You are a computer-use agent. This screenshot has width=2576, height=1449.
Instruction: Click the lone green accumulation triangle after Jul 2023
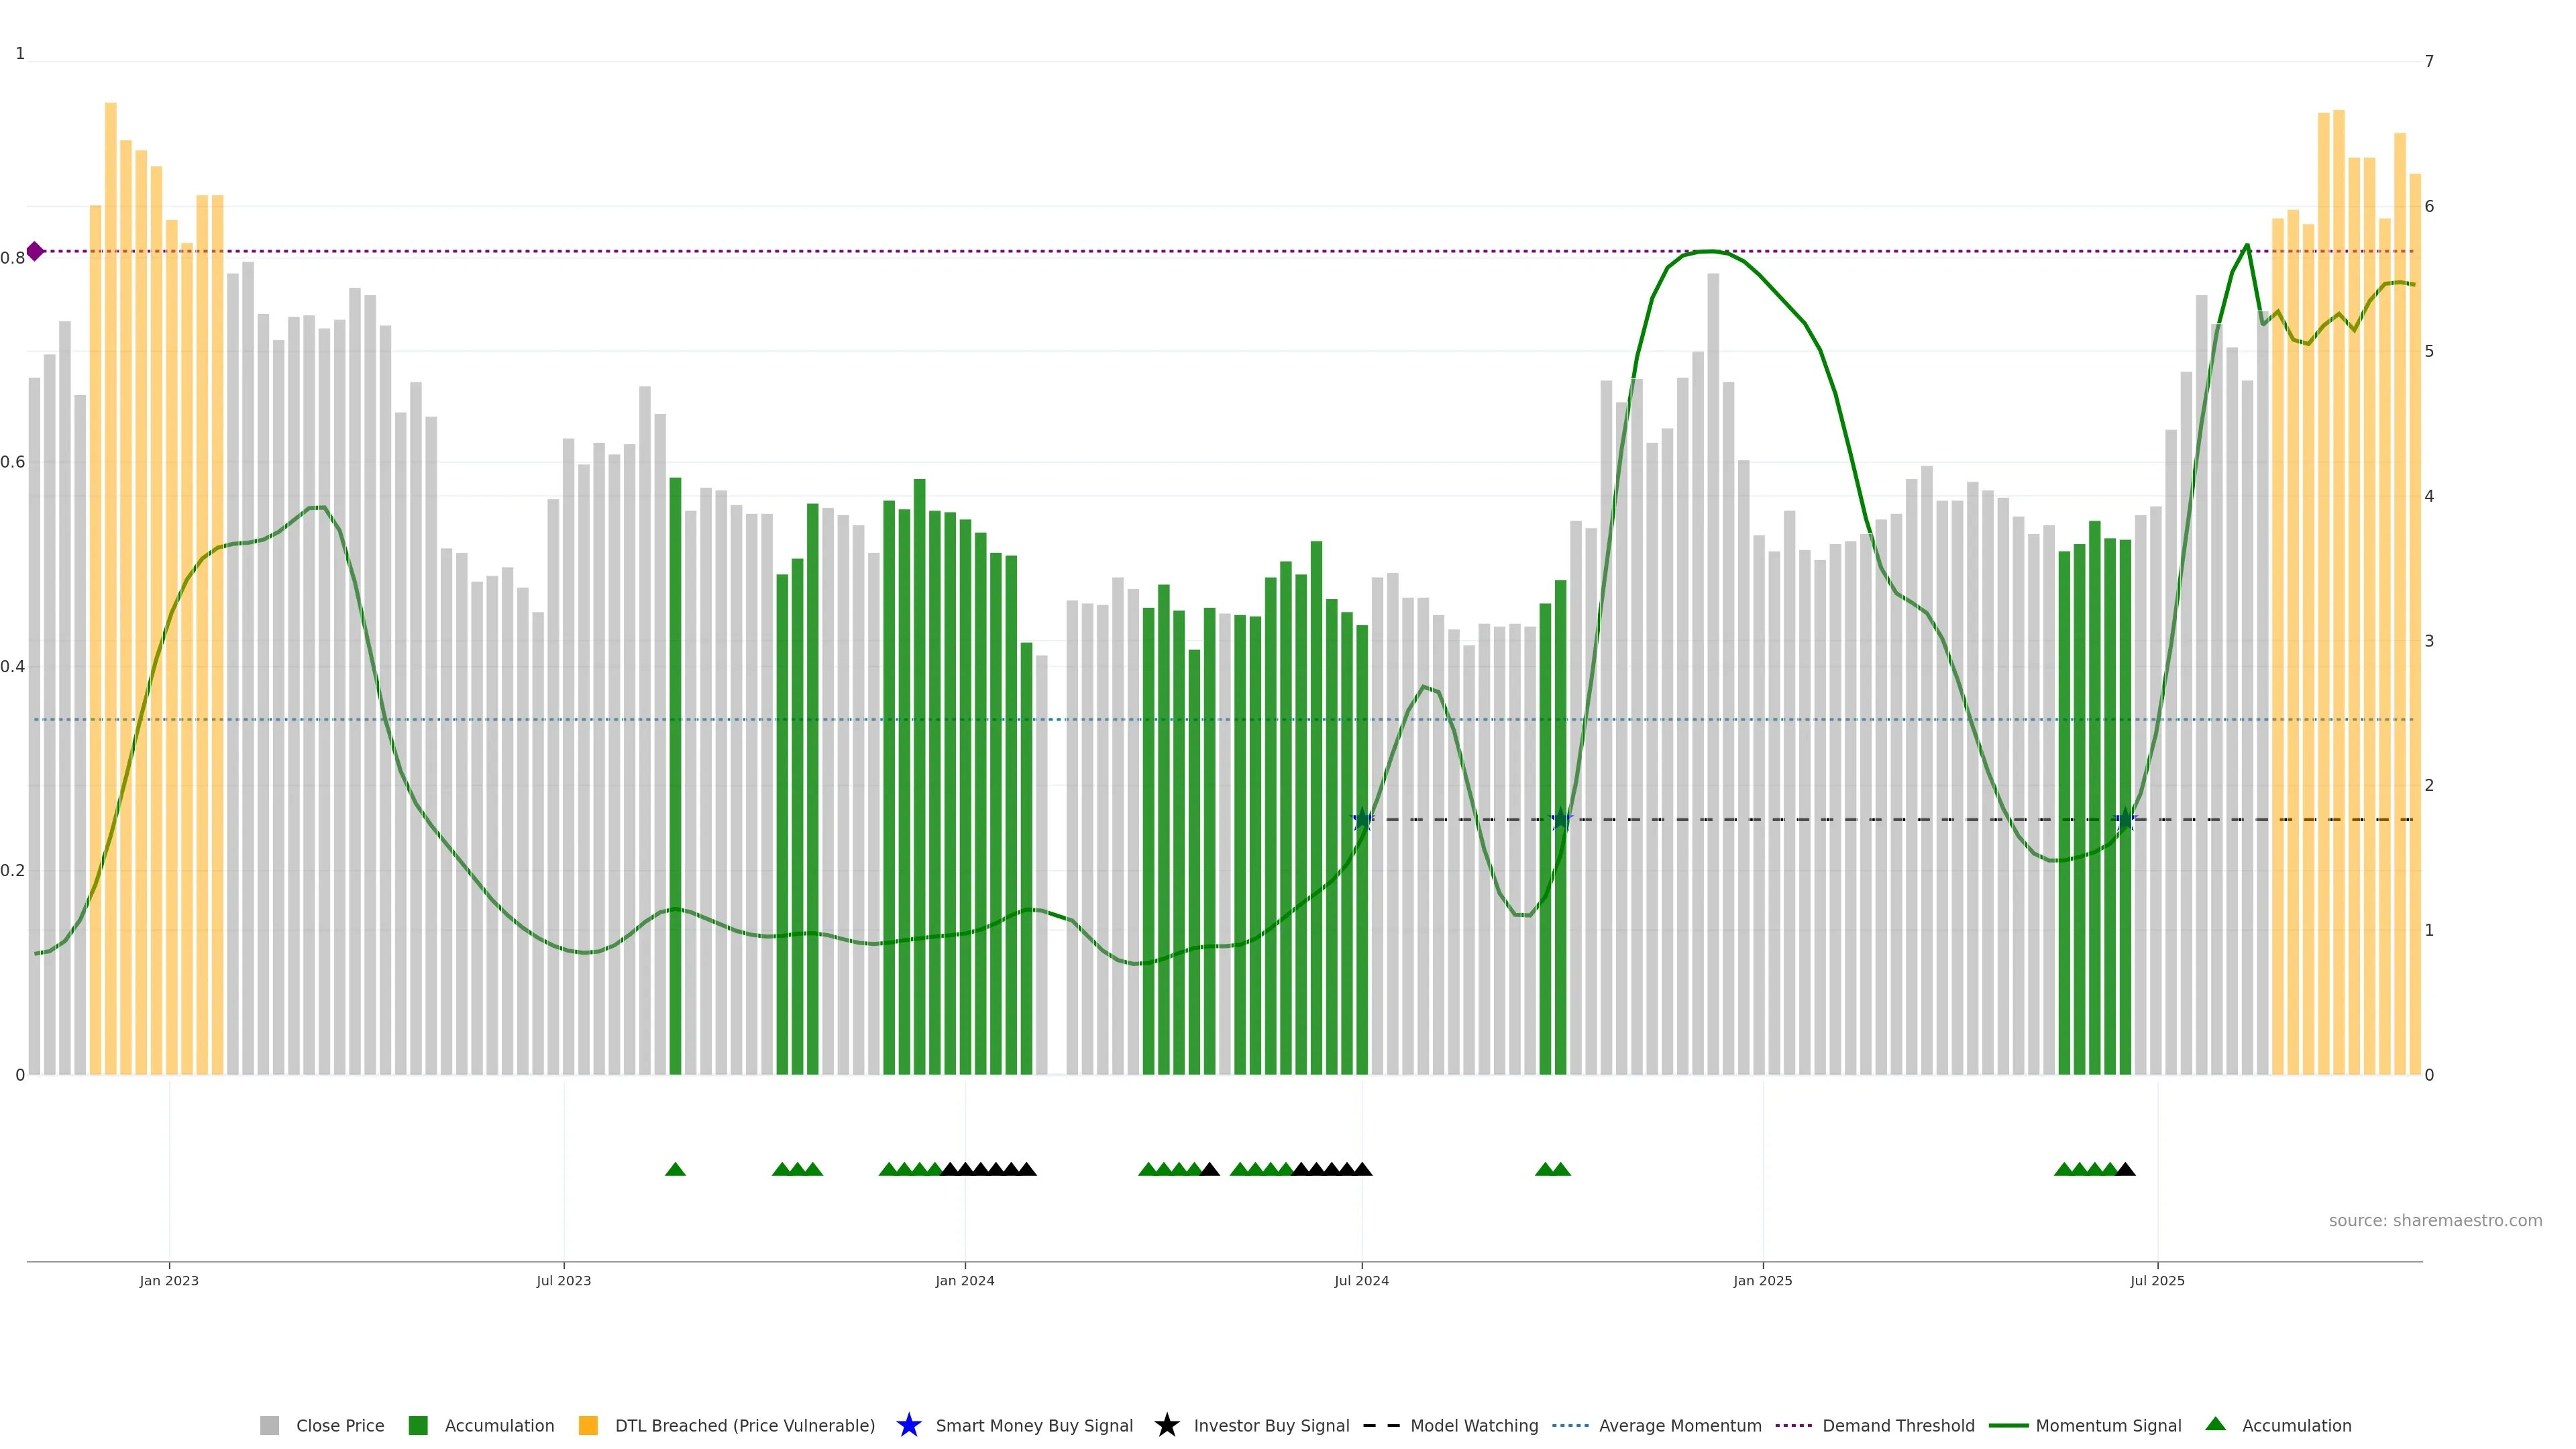(x=675, y=1169)
